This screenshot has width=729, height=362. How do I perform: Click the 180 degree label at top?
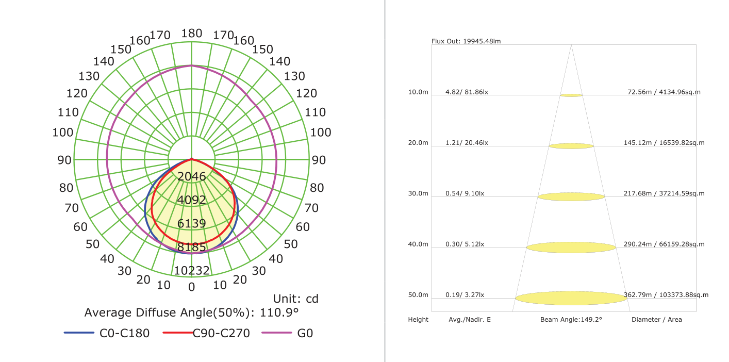pyautogui.click(x=191, y=34)
